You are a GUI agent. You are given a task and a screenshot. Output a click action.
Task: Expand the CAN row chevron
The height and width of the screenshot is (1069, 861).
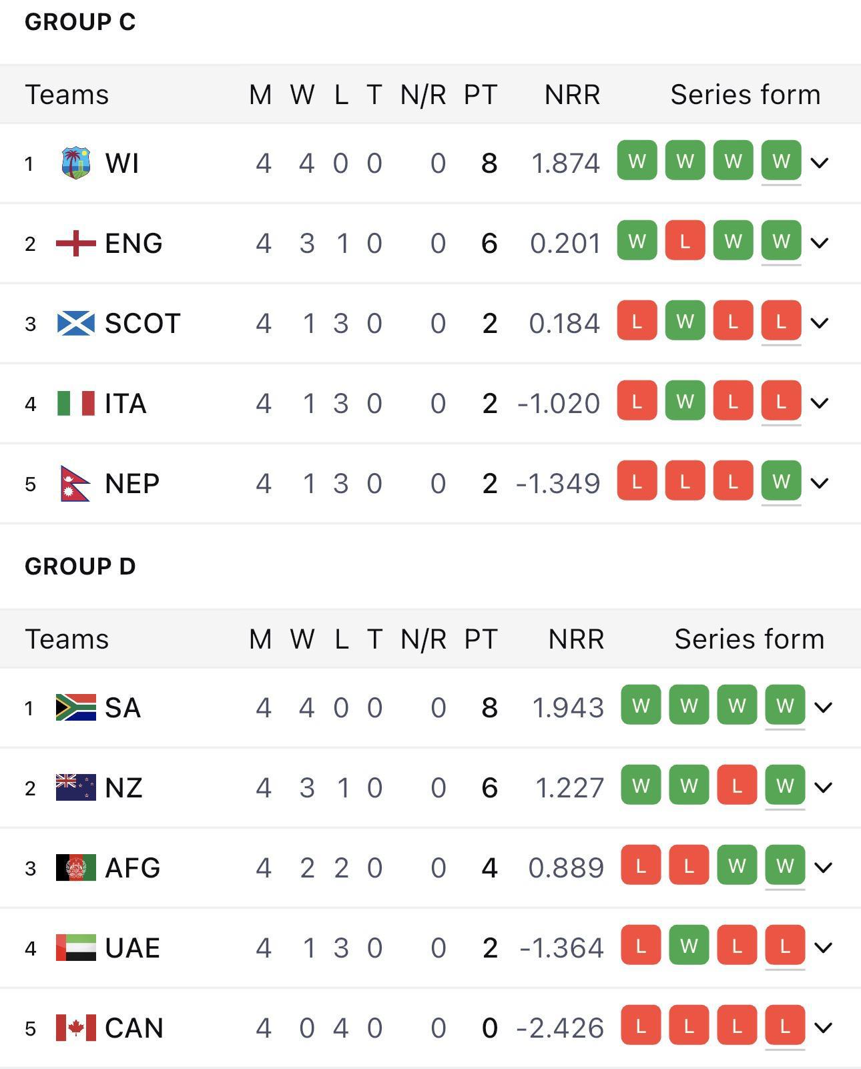click(824, 1028)
